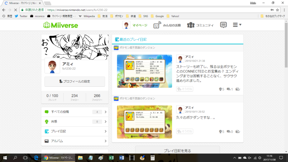Click そうだね on the 2015/10/21 post
The image size is (288, 162).
pyautogui.click(x=185, y=89)
